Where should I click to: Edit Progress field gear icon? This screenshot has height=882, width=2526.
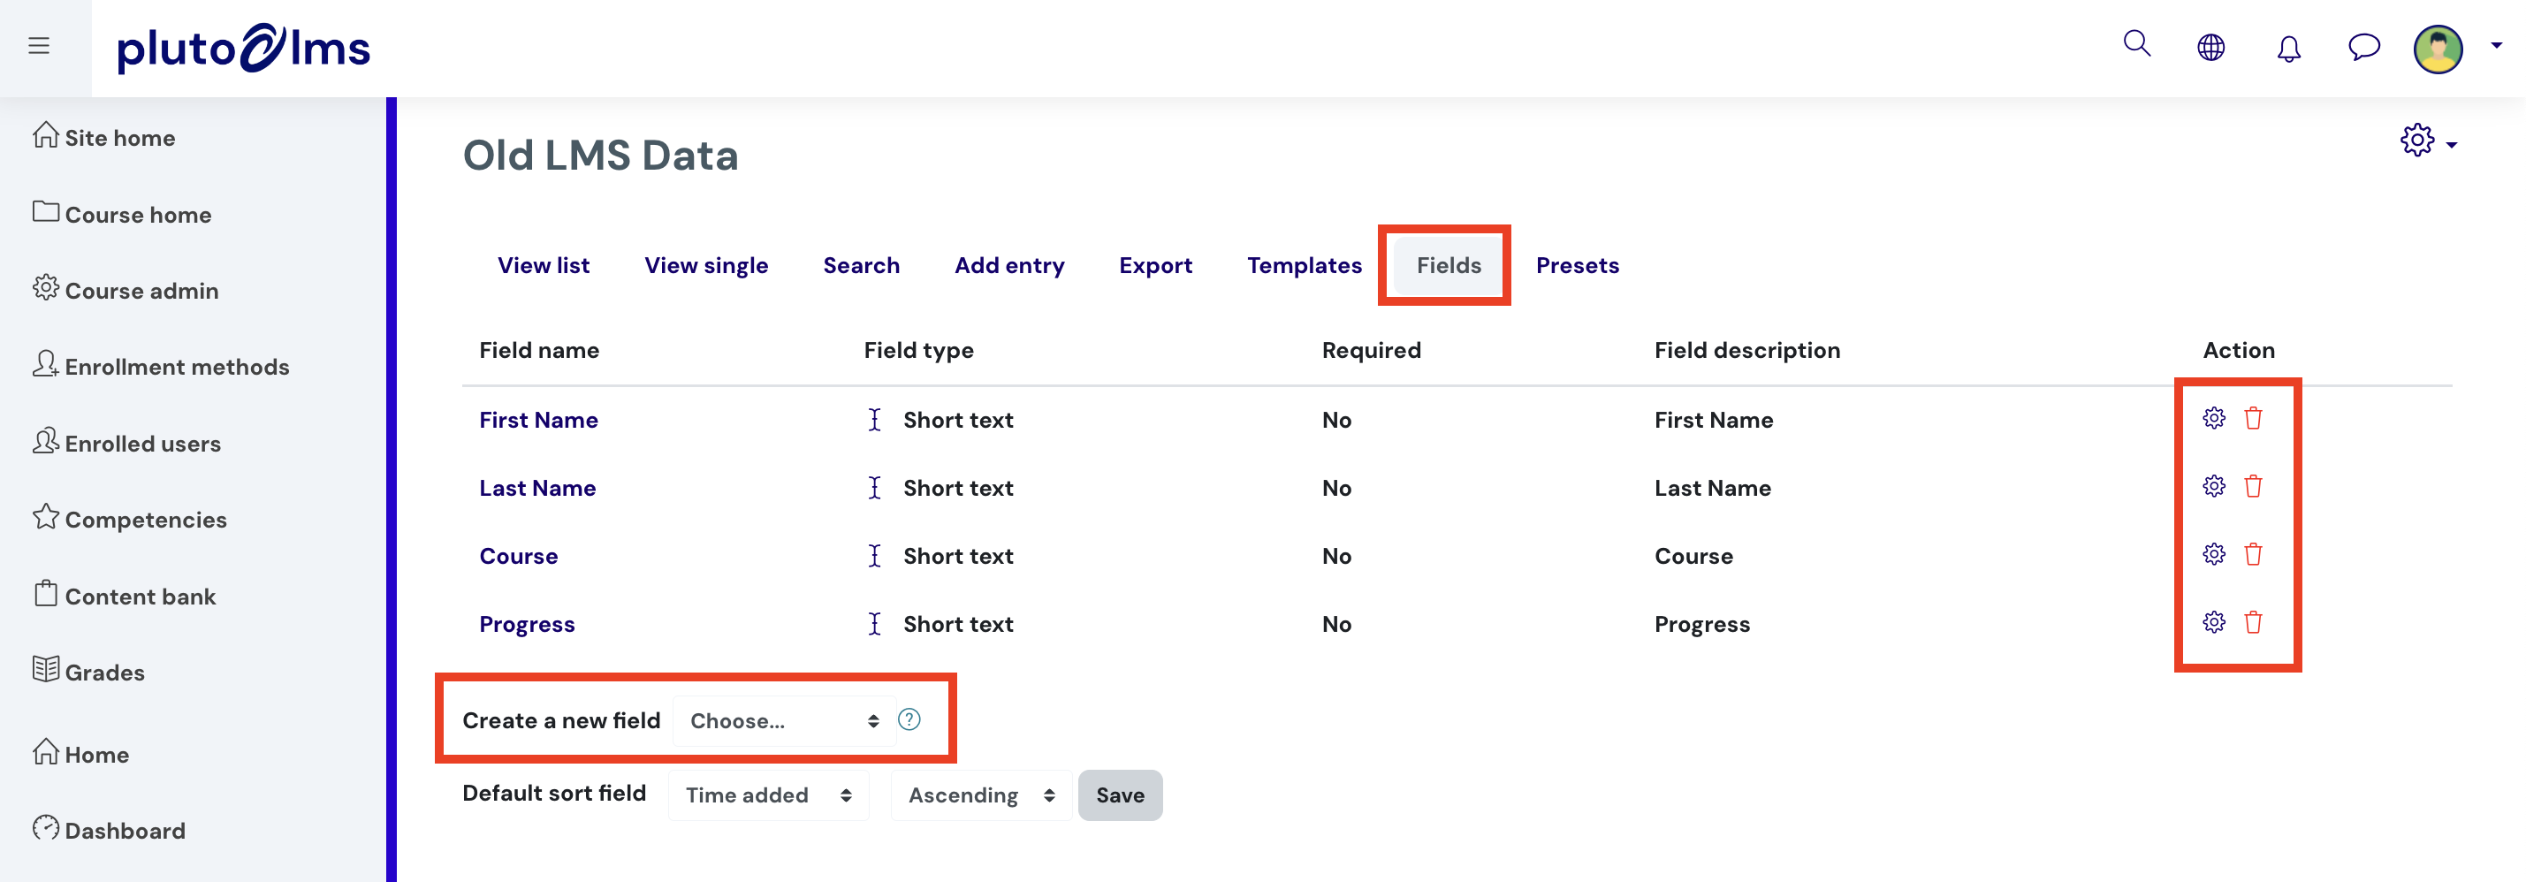(x=2213, y=622)
